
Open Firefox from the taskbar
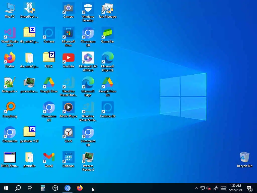pyautogui.click(x=80, y=188)
